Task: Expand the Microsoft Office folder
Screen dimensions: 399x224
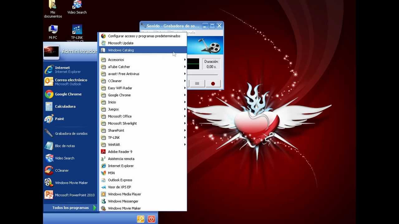Action: 143,116
